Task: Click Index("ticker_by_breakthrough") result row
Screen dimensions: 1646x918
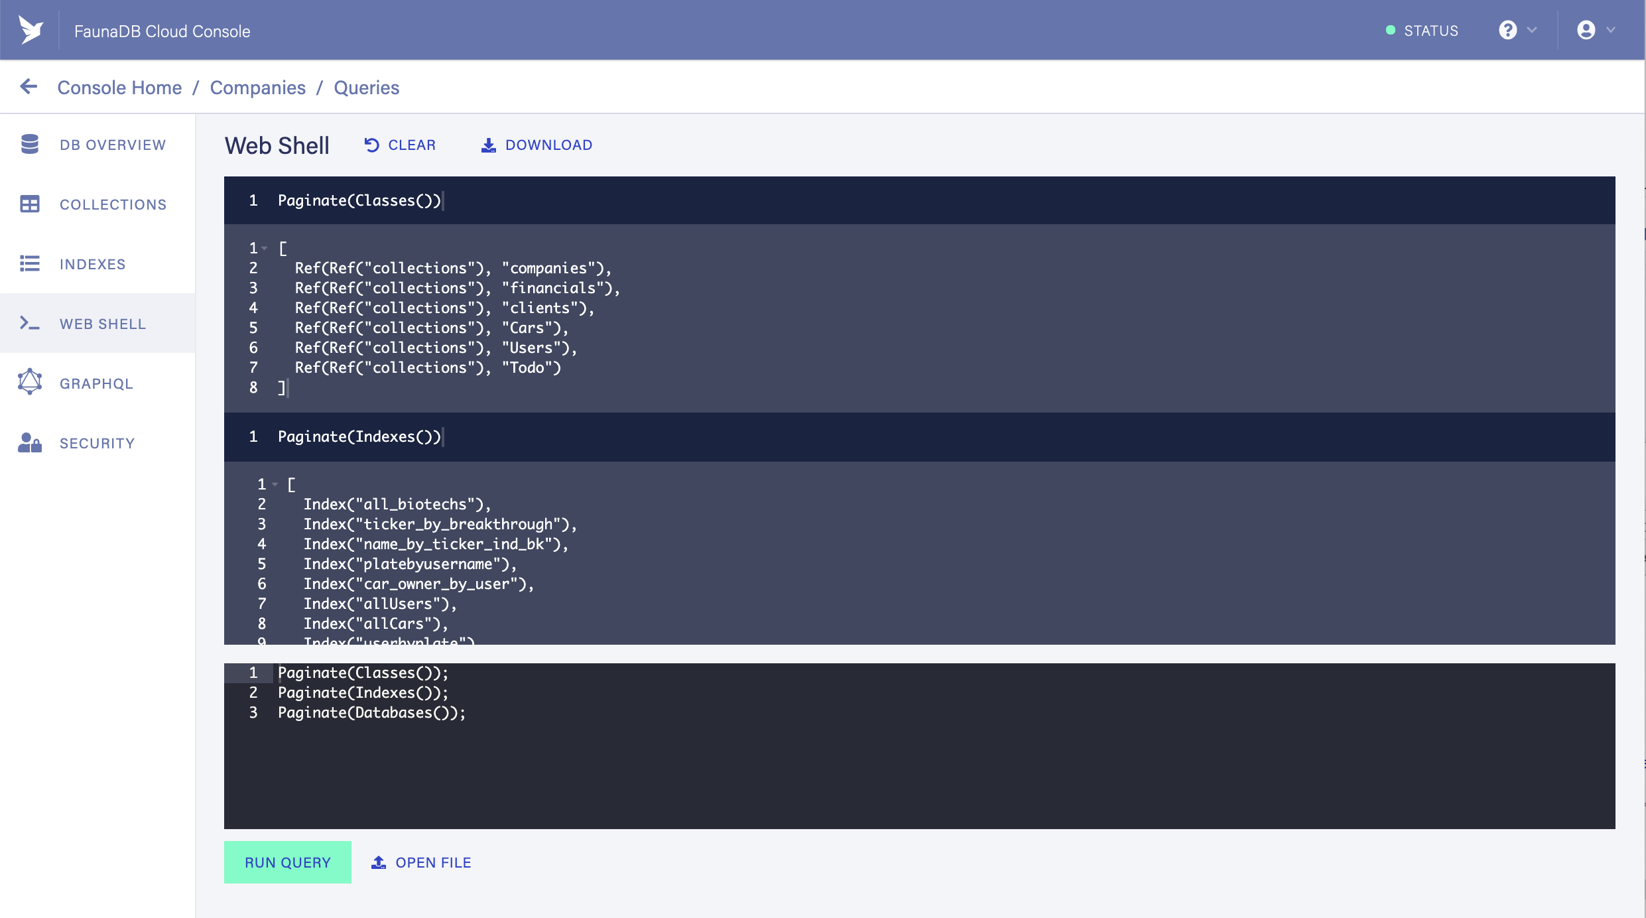Action: 440,524
